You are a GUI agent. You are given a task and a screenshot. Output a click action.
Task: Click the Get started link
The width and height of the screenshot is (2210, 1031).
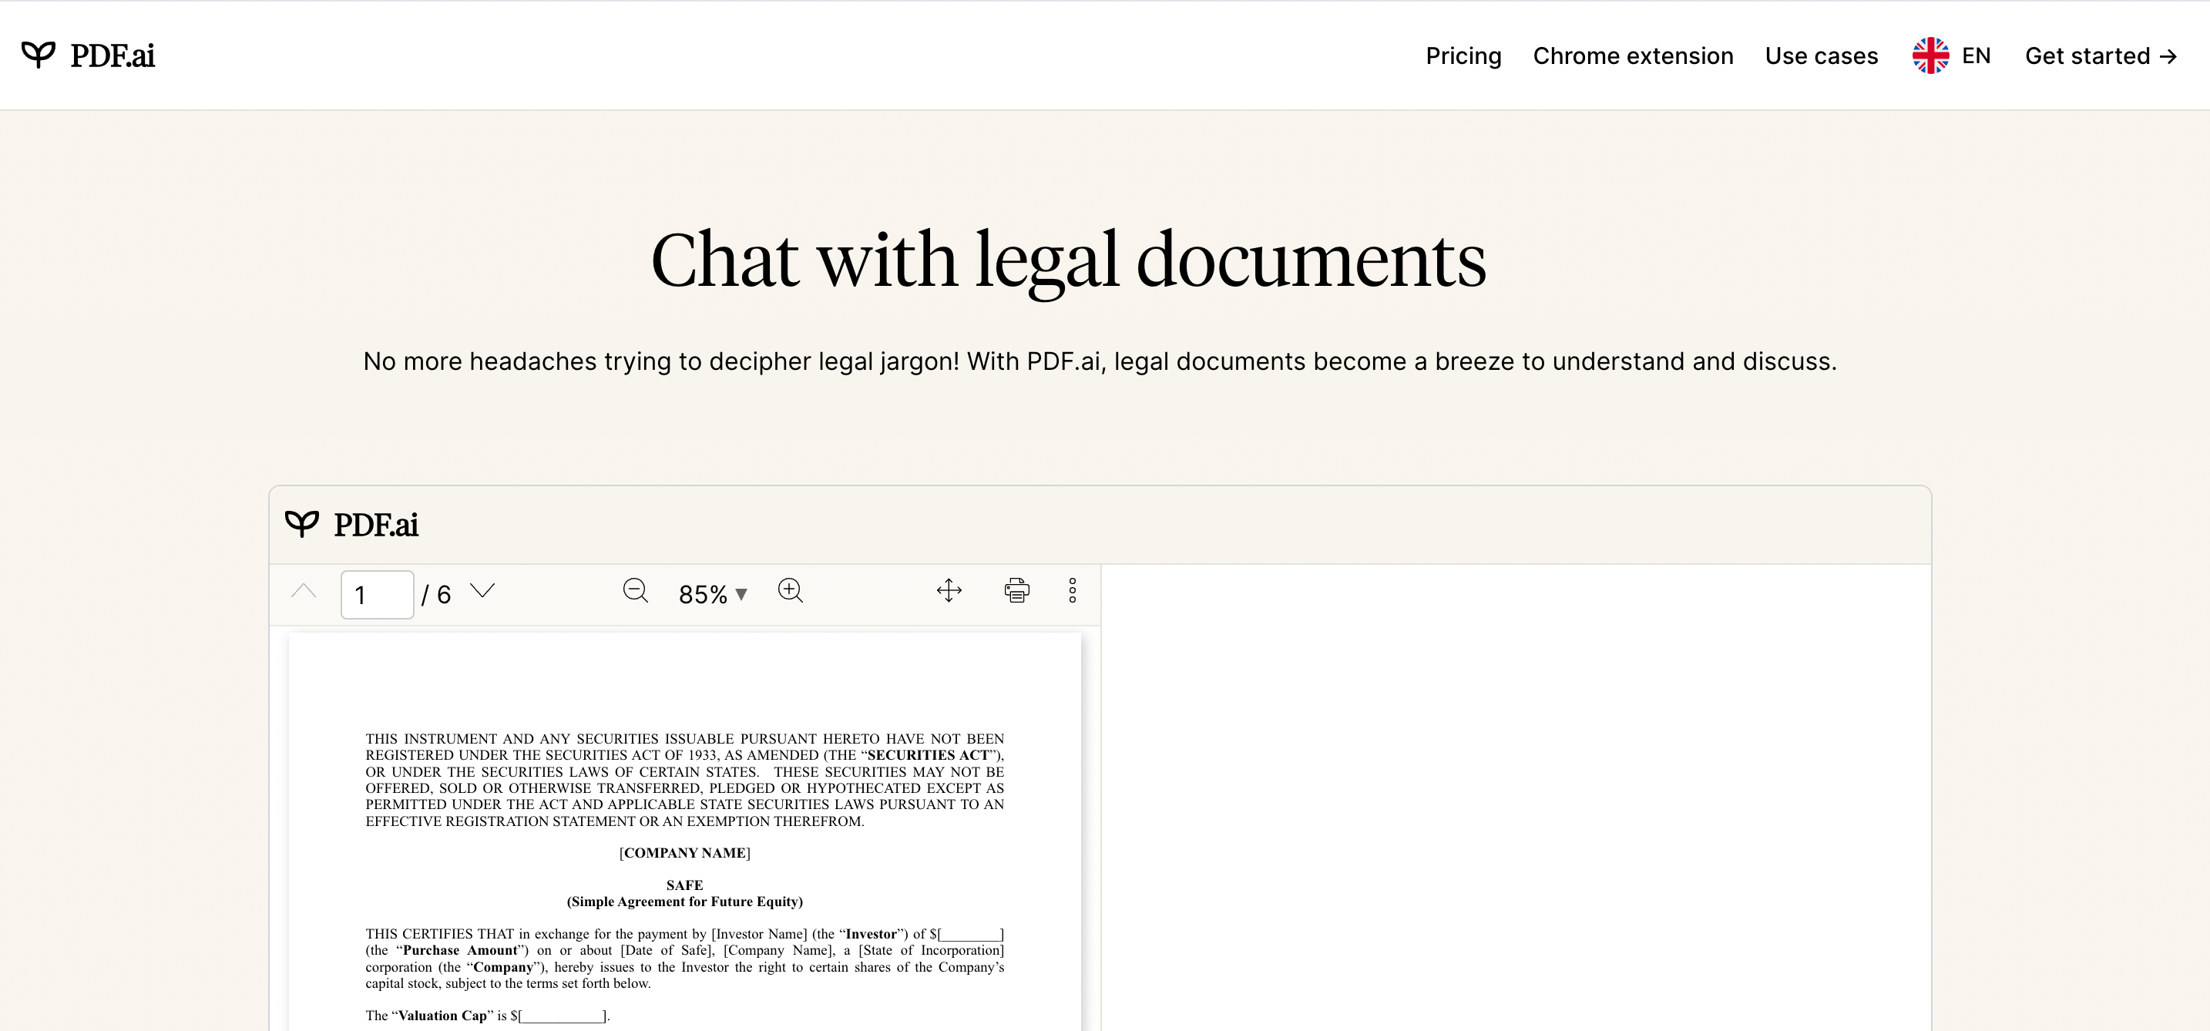tap(2100, 55)
